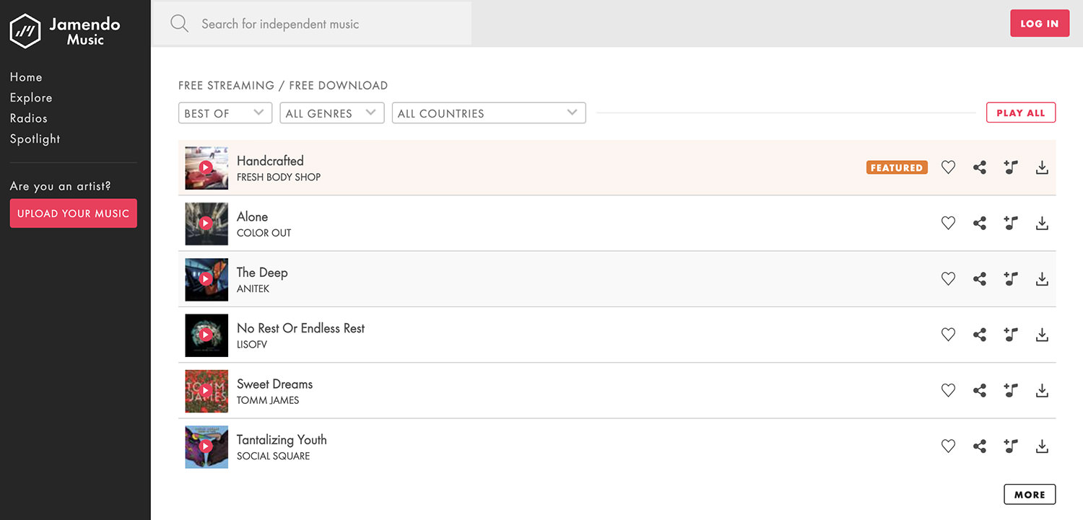Click the Log In button

[x=1039, y=24]
